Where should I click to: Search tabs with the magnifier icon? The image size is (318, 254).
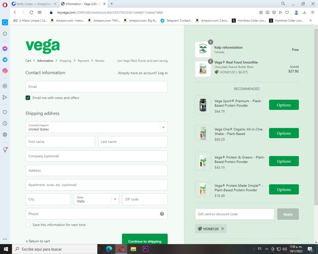283,3
